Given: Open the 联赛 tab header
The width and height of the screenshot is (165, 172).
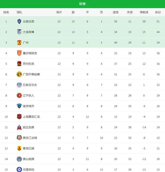Looking at the screenshot, I should click(x=82, y=4).
